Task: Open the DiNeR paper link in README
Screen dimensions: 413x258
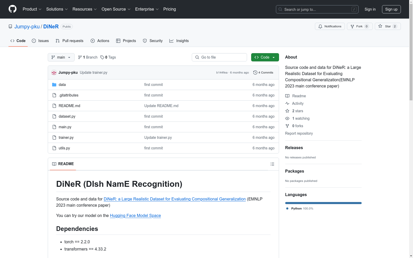Action: (174, 199)
